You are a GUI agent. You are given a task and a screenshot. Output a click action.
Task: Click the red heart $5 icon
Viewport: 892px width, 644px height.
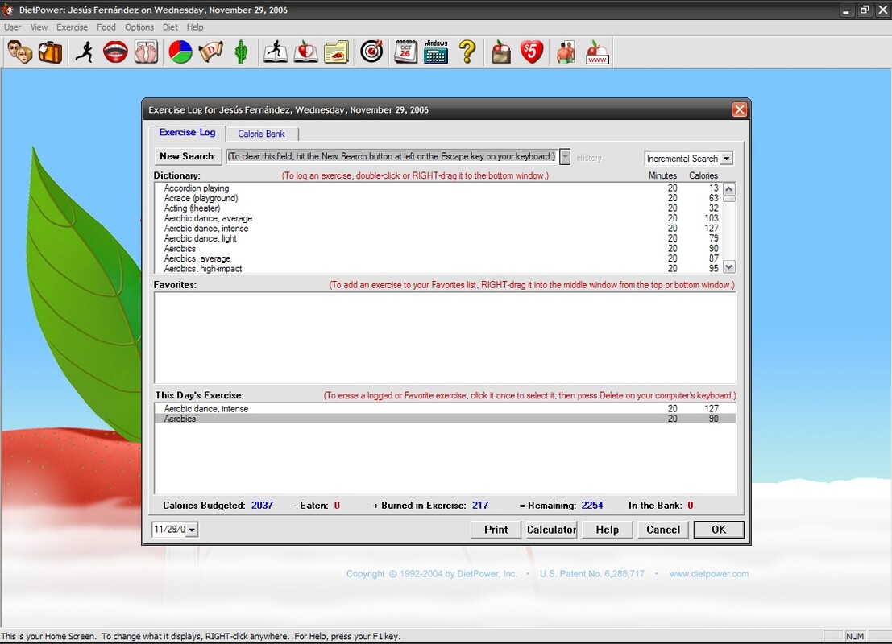531,52
